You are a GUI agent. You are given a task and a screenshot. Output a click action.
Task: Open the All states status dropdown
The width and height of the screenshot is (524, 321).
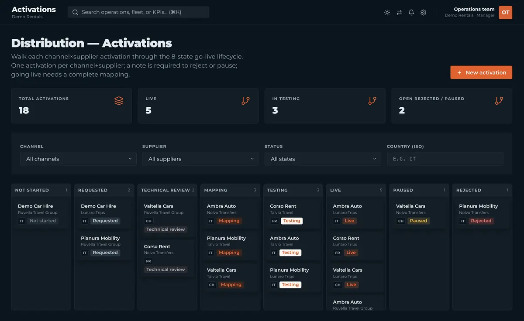323,159
